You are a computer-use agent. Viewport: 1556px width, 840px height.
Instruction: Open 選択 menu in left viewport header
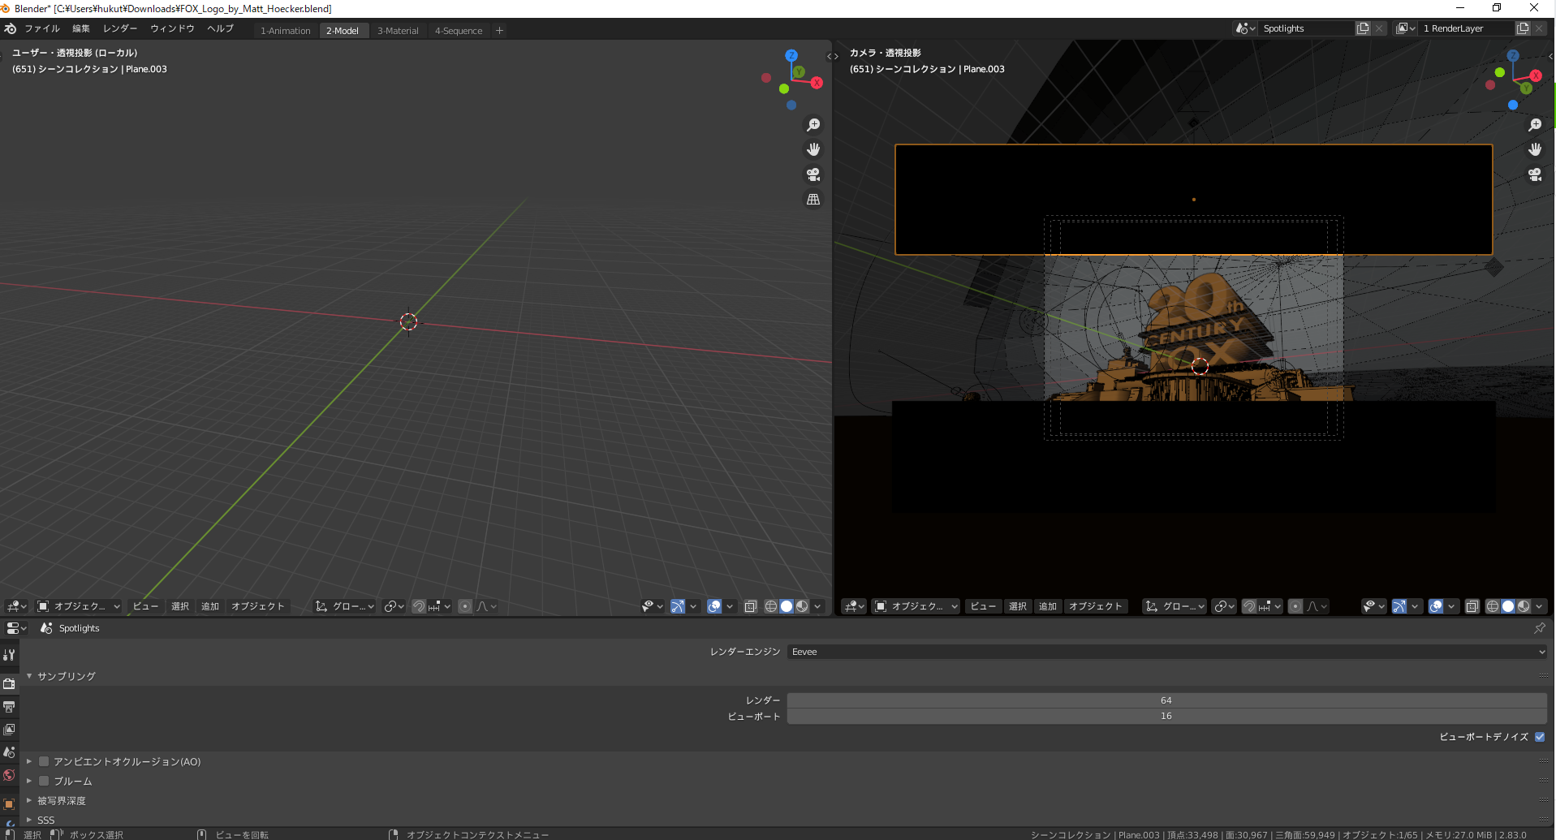coord(180,606)
